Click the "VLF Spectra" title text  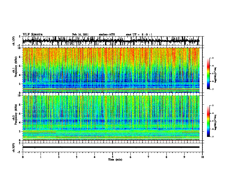[x=33, y=35]
